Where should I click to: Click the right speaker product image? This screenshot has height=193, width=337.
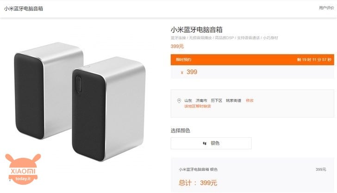[109, 109]
